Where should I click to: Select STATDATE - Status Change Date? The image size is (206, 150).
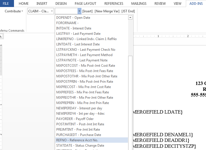click(80, 146)
